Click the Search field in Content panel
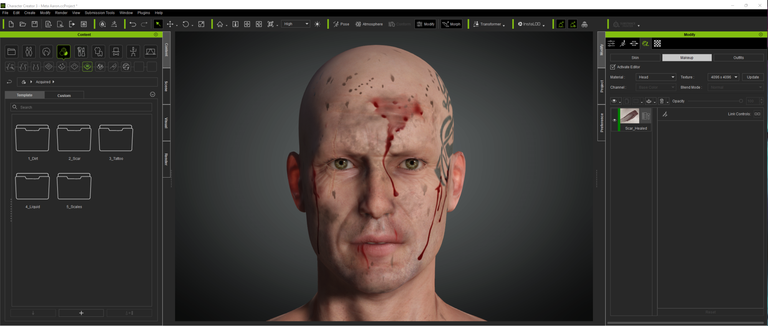The width and height of the screenshot is (768, 326). pyautogui.click(x=81, y=107)
